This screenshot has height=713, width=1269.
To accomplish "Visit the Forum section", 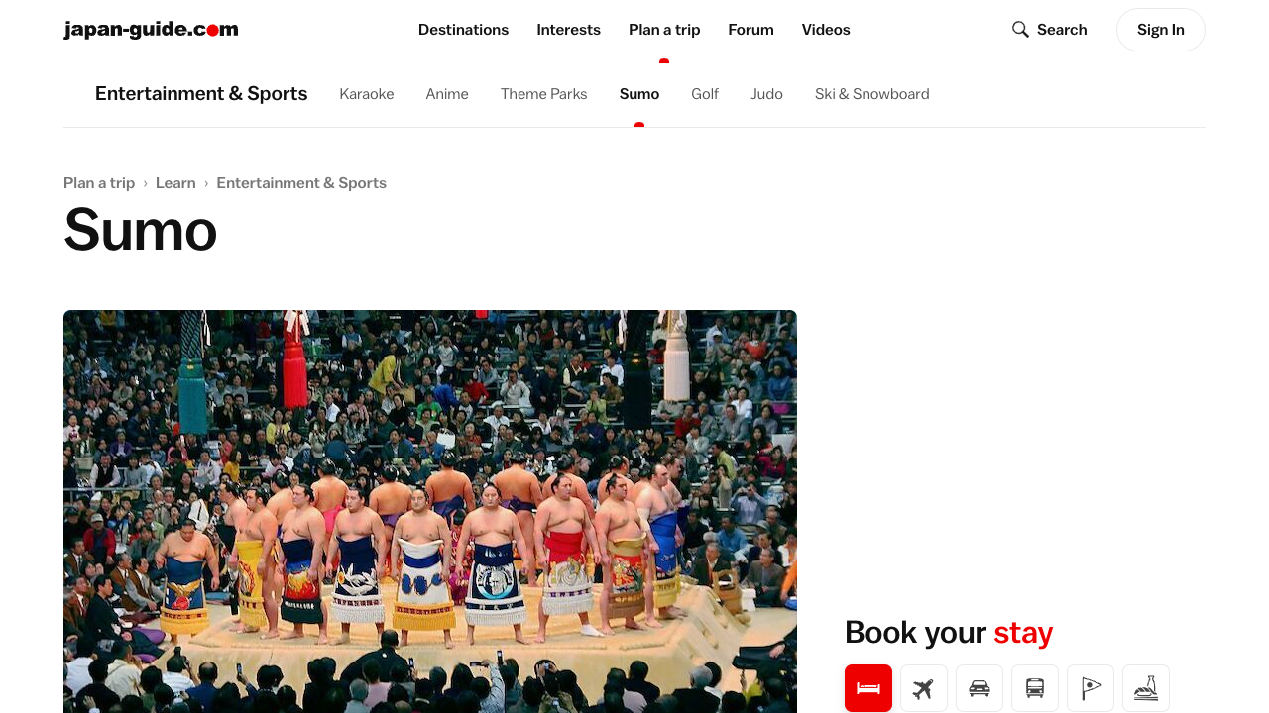I will pyautogui.click(x=750, y=30).
